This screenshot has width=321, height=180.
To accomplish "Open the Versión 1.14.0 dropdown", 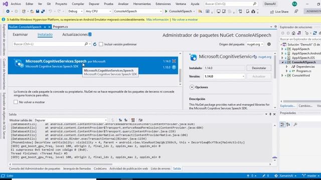I will pos(224,76).
